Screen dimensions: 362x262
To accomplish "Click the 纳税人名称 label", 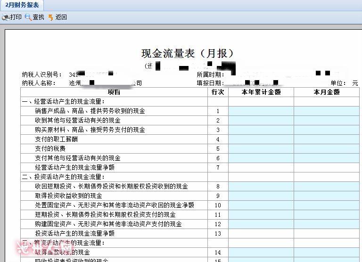I will (39, 83).
